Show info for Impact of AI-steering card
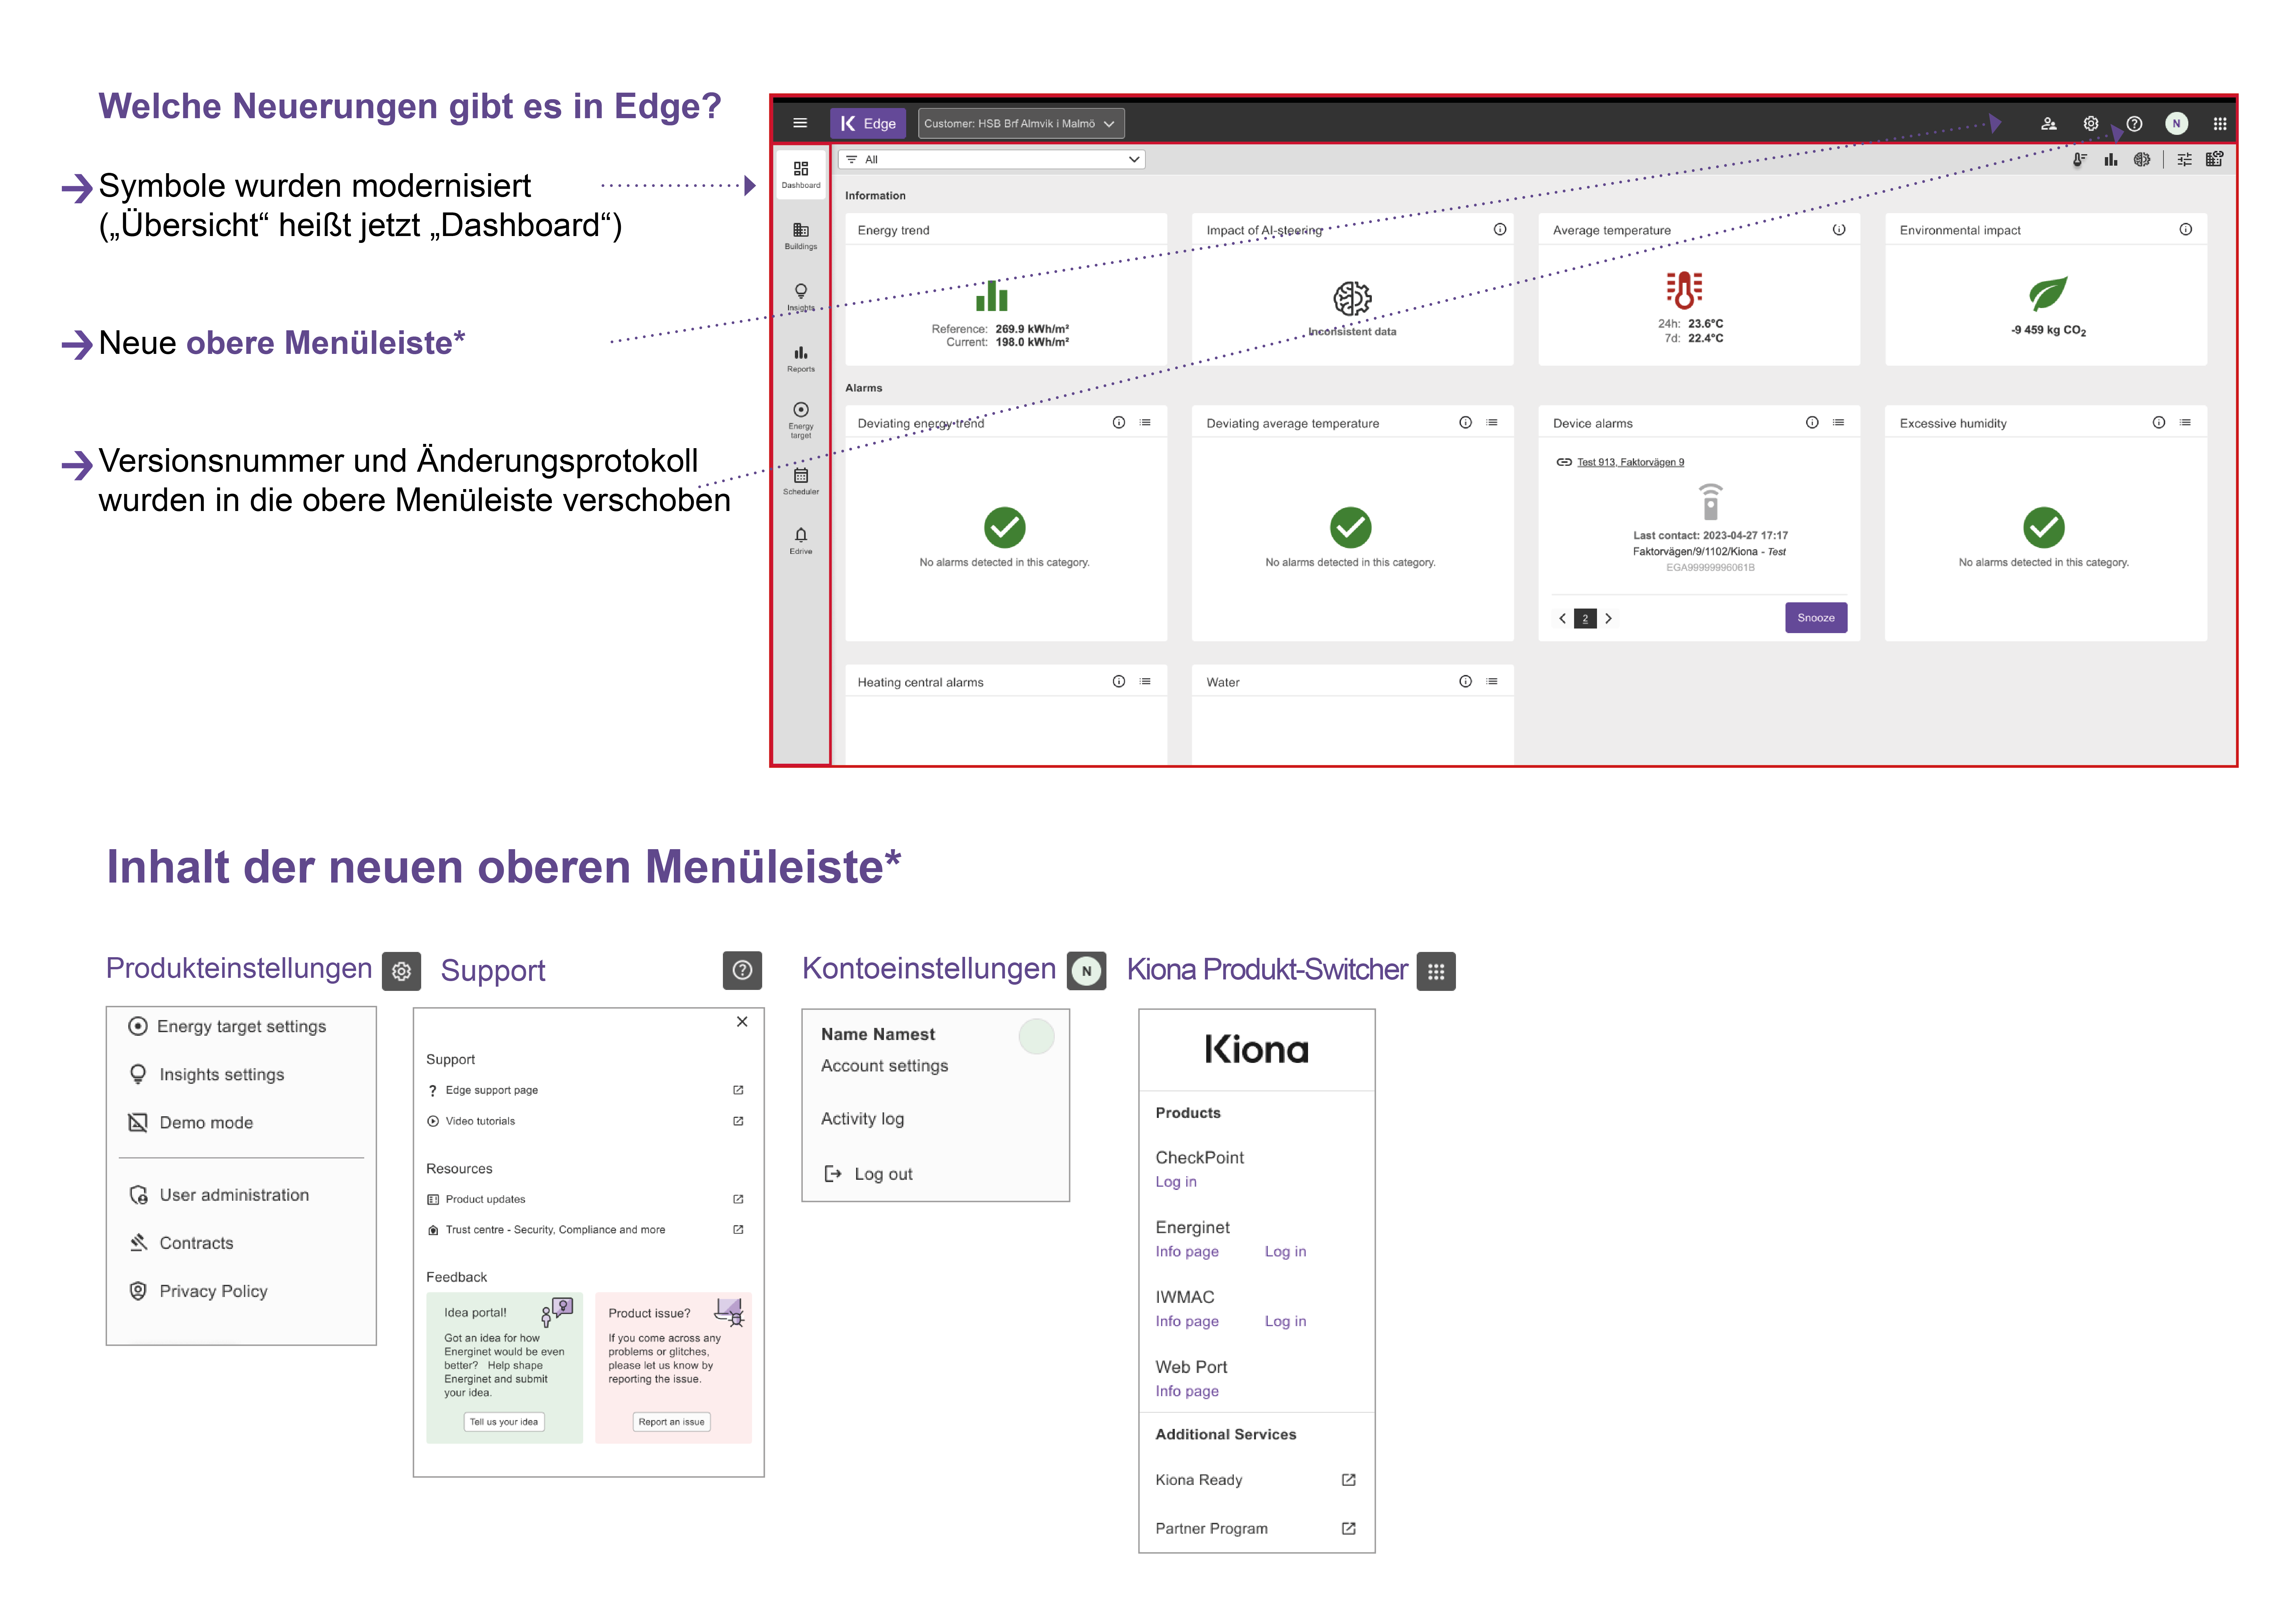 (x=1500, y=229)
